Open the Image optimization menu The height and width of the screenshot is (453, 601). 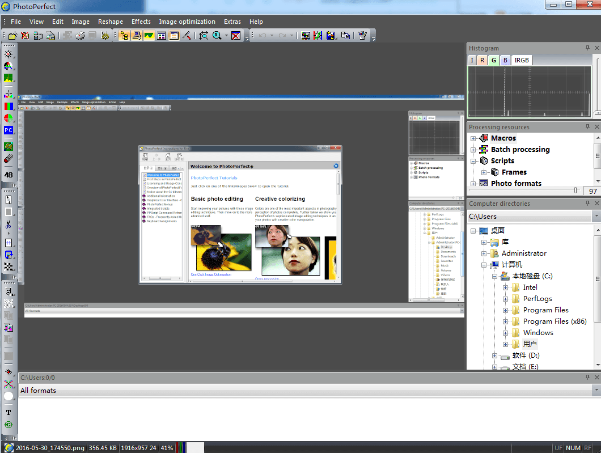(187, 22)
